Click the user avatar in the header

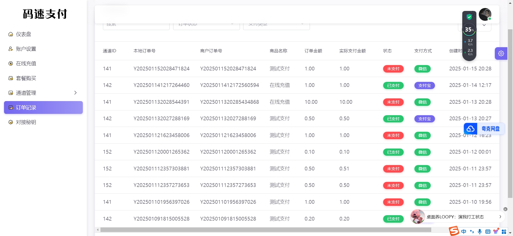[485, 14]
